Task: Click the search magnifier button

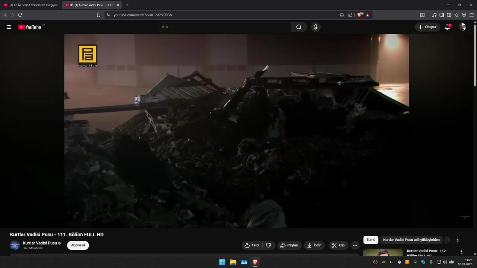Action: coord(299,27)
